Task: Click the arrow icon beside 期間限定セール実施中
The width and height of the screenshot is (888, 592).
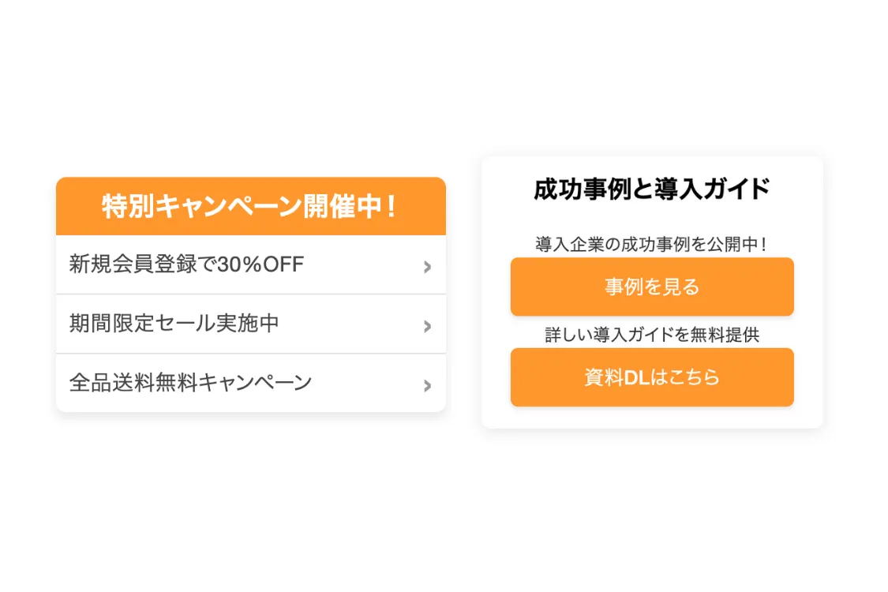Action: (427, 326)
